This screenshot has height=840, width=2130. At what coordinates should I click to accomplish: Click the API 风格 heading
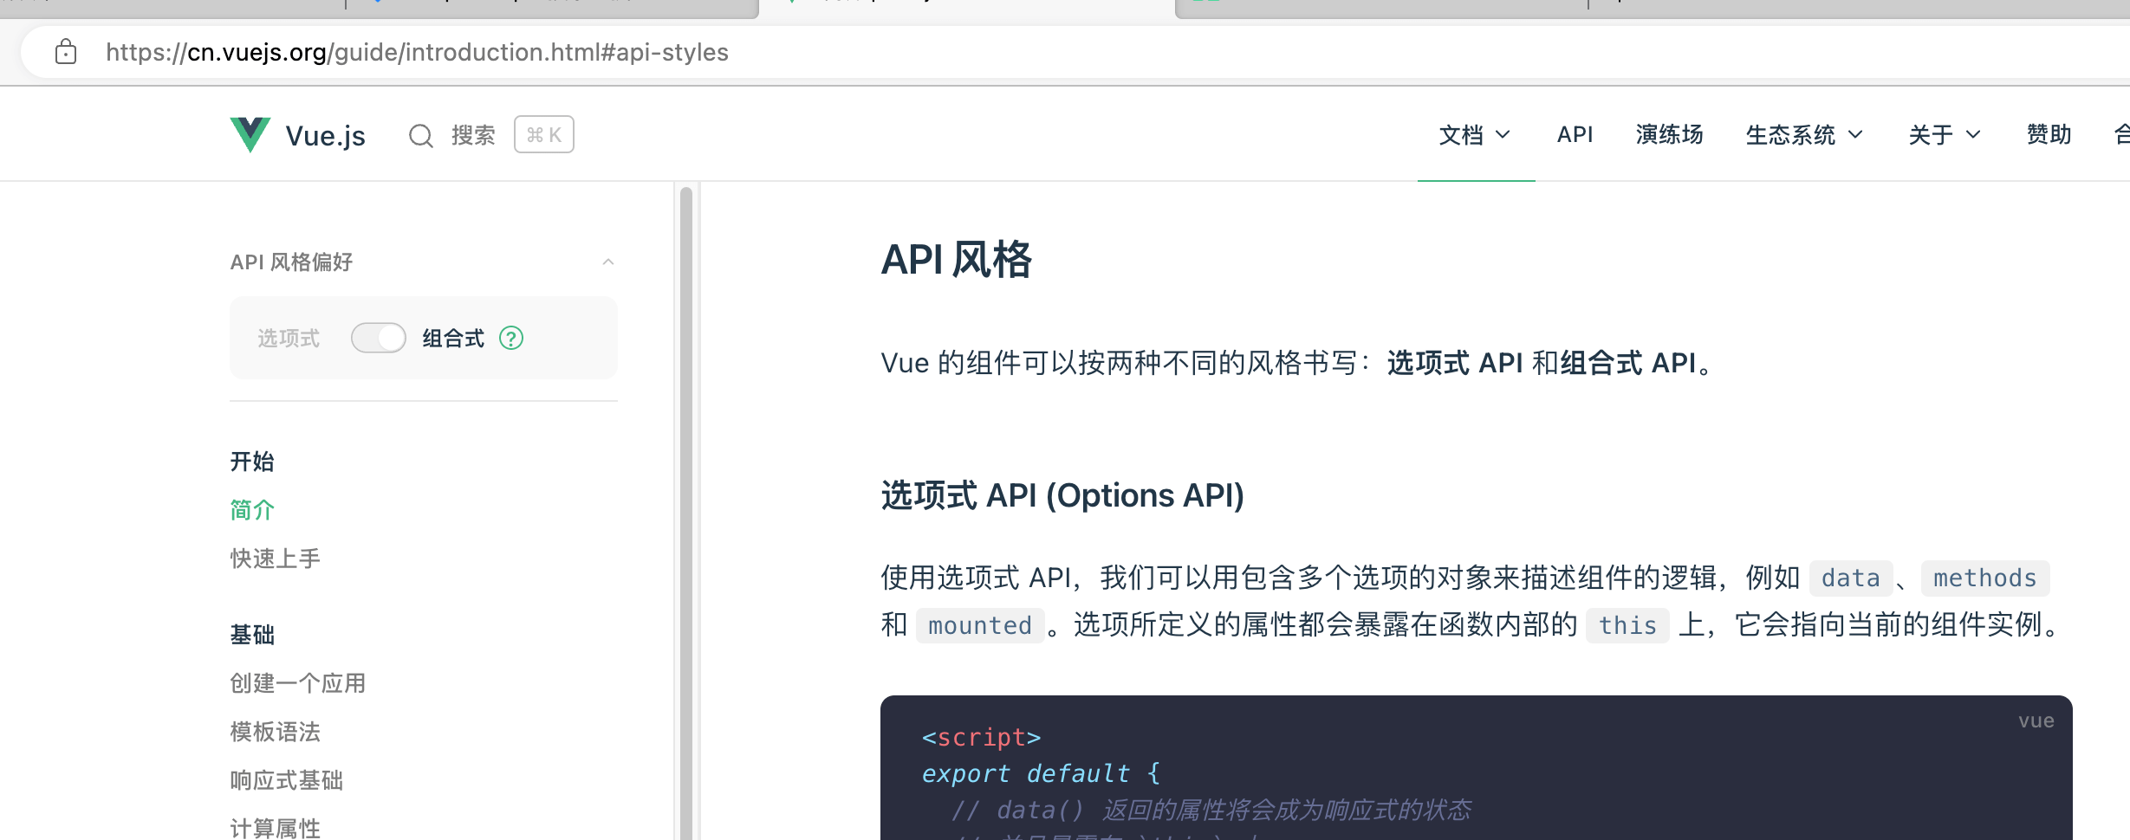tap(957, 260)
